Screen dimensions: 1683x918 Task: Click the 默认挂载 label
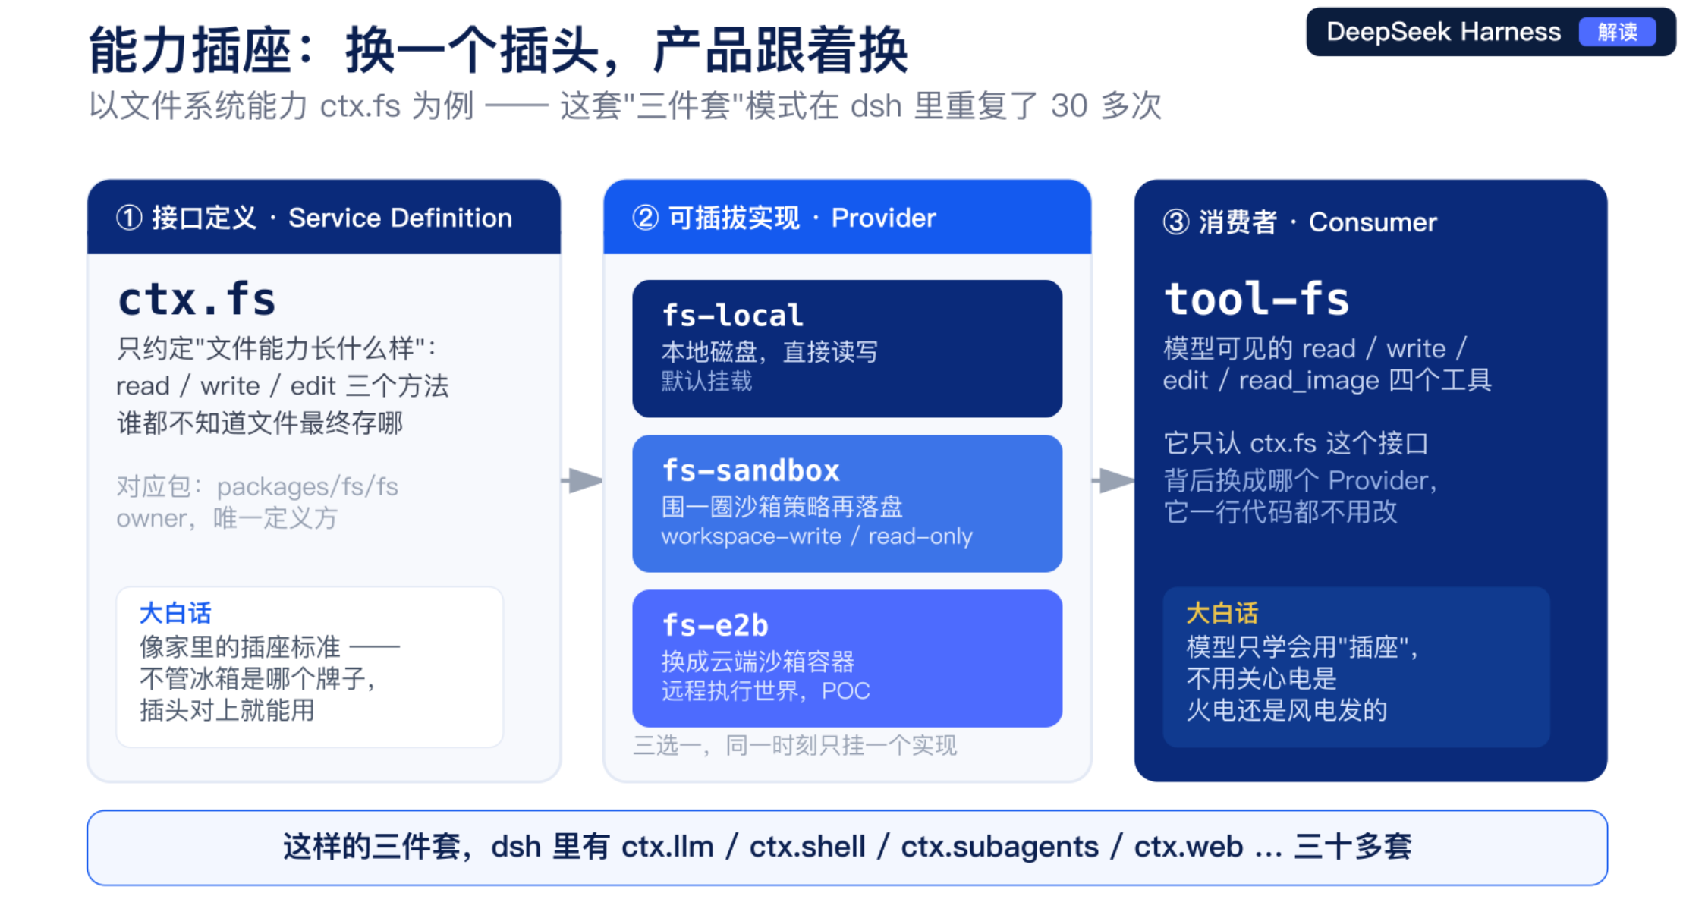point(706,381)
